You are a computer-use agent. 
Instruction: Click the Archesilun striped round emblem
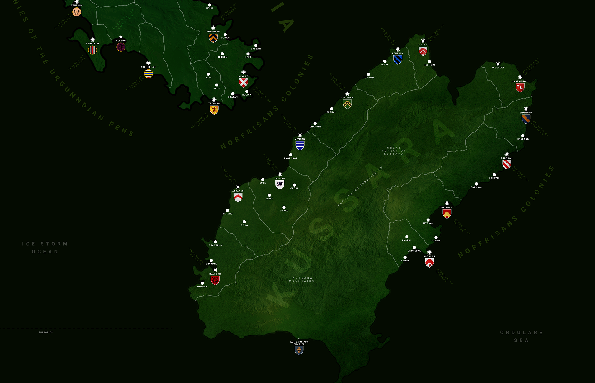click(148, 74)
